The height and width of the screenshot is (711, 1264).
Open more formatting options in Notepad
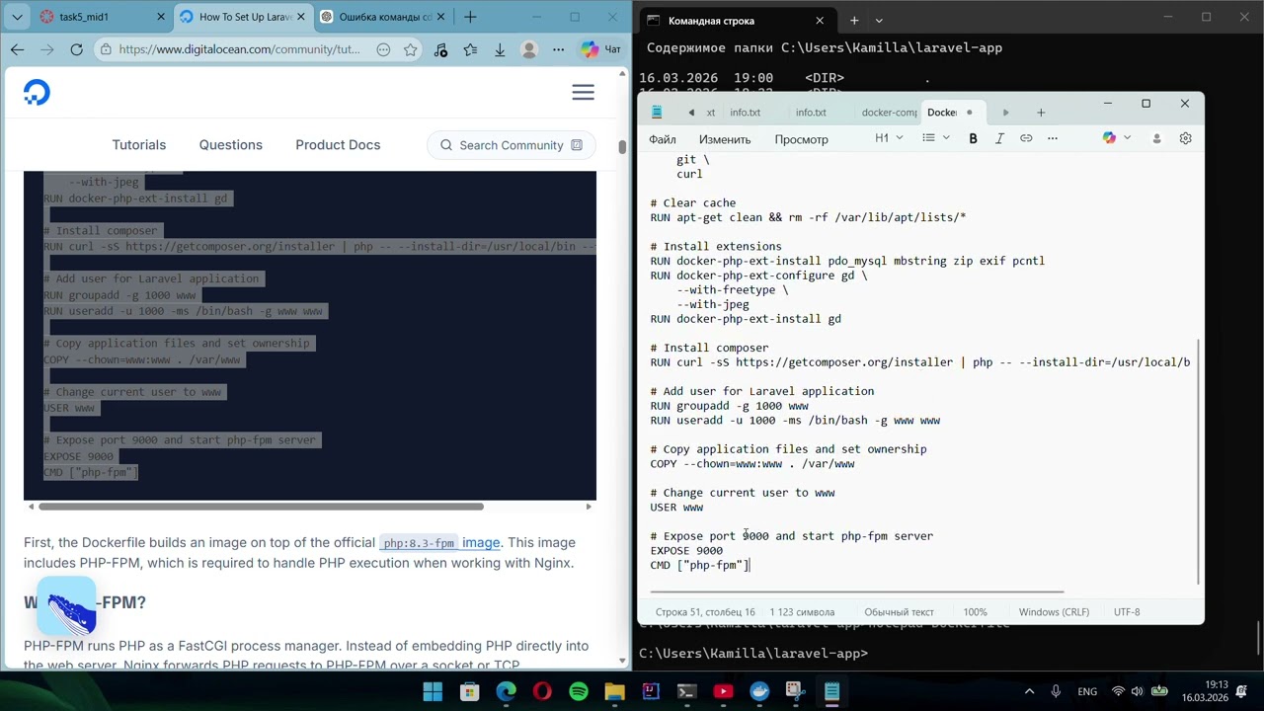1053,138
